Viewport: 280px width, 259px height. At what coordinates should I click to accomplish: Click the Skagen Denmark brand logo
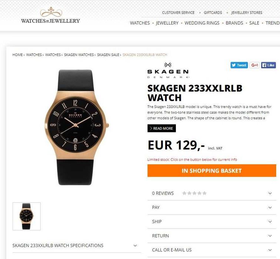(168, 70)
